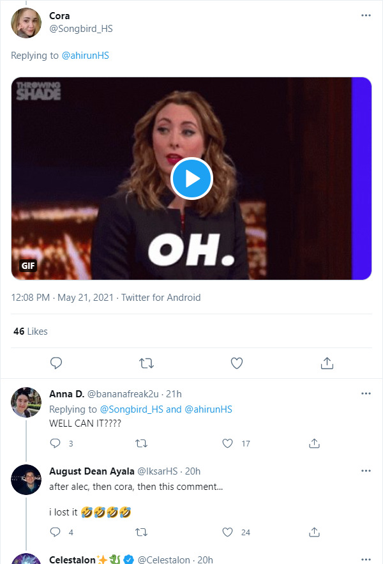The width and height of the screenshot is (383, 564).
Task: Click the Twitter for Android source link
Action: 161,298
